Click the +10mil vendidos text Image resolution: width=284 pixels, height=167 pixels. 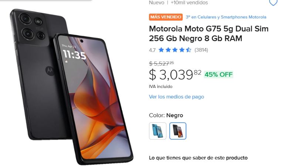(x=189, y=3)
